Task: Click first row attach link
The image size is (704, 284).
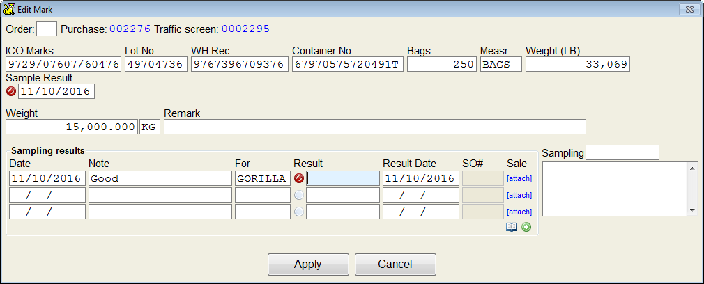Action: coord(519,179)
